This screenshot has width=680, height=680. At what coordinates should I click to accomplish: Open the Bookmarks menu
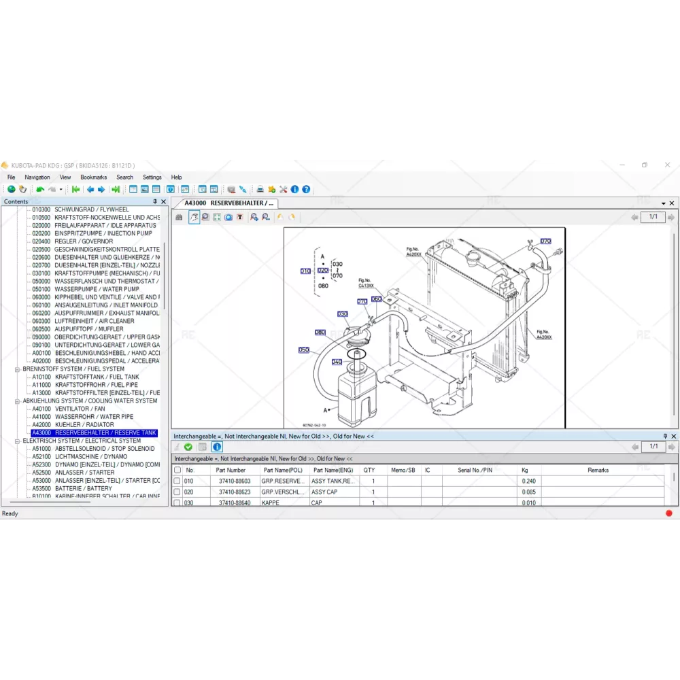(x=93, y=177)
